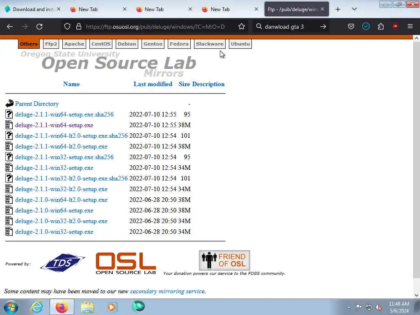Screen dimensions: 420x315
Task: Select the CentOS mirror tab
Action: pos(101,44)
